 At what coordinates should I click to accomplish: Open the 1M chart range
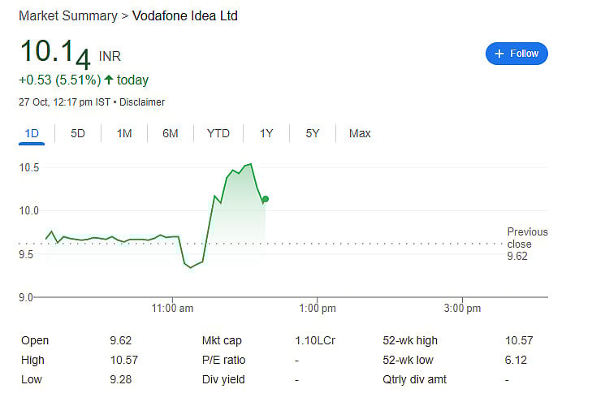(x=124, y=133)
